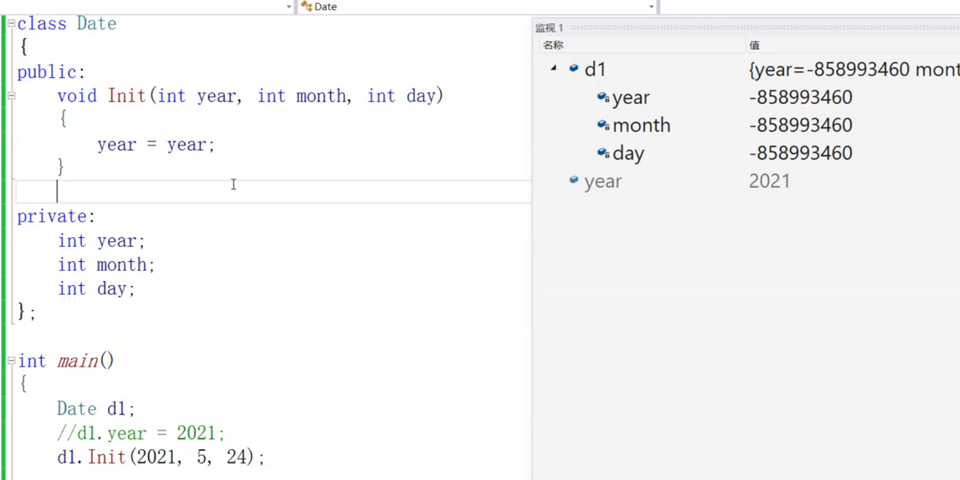
Task: Select the 监视 1 panel title
Action: point(549,28)
